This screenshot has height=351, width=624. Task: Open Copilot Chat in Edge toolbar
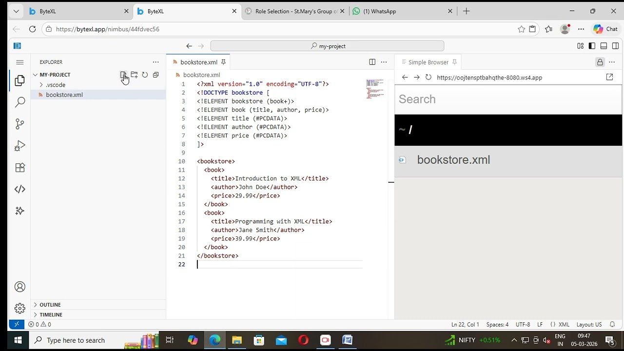605,29
